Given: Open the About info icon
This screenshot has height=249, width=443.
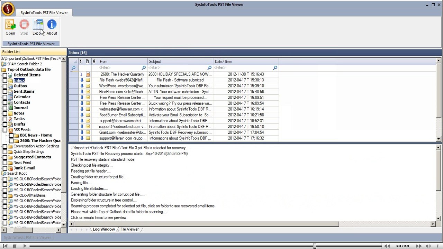Looking at the screenshot, I should tap(52, 25).
